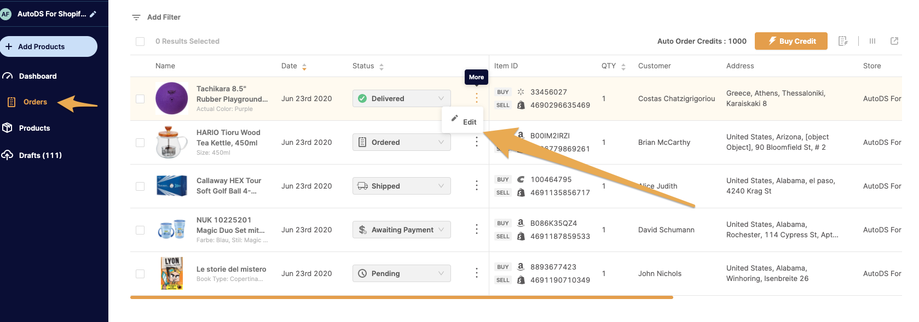Click the Shopify icon beside 4691135856717
919x322 pixels.
coord(521,192)
